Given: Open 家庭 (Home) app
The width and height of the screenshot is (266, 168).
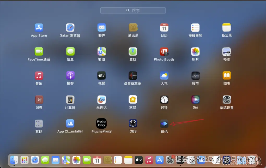Looking at the screenshot, I should pos(133,100).
